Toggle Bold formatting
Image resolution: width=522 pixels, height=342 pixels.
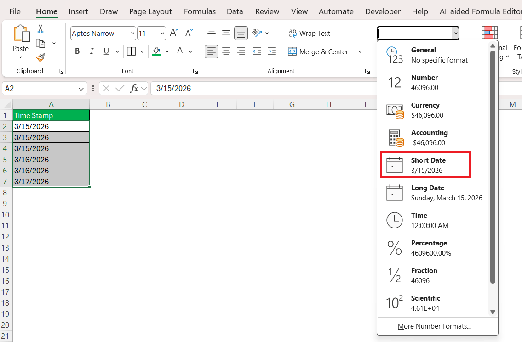77,51
